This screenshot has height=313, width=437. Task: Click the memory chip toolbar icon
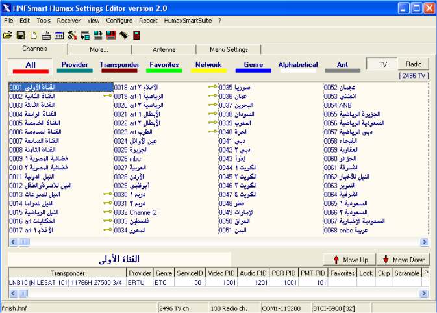coord(124,36)
